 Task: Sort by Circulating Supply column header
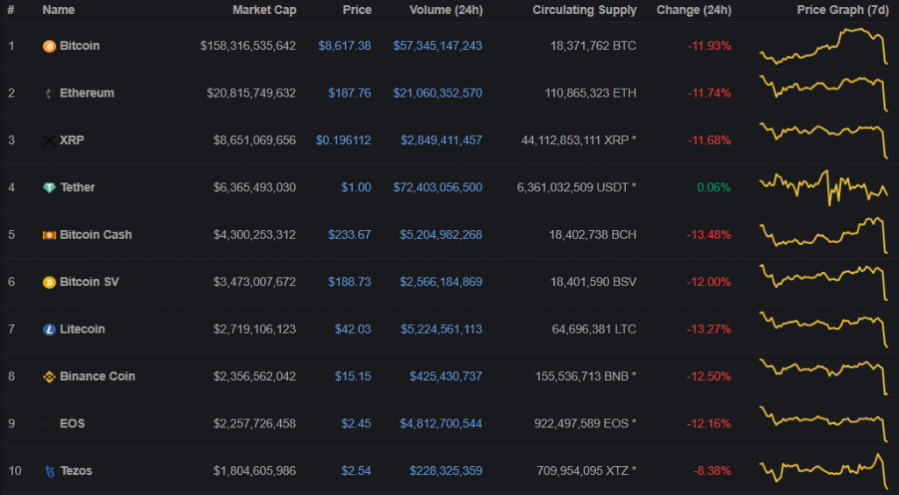584,11
